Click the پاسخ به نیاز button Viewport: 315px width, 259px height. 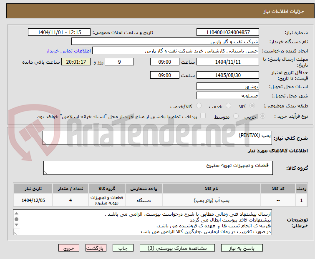(x=242, y=248)
